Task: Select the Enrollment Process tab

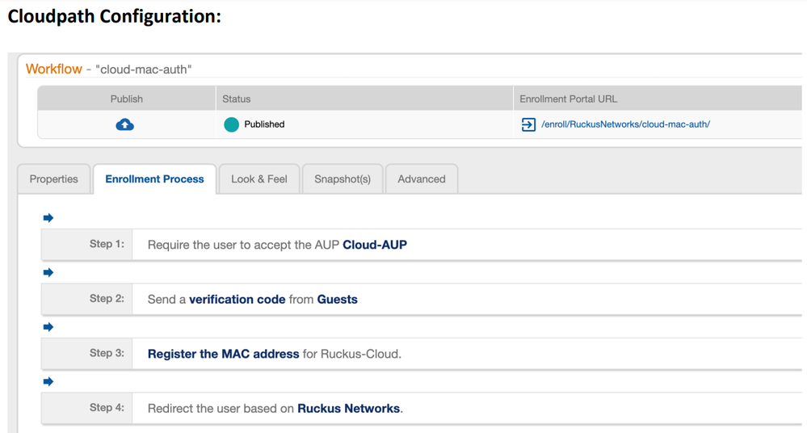Action: [x=154, y=179]
